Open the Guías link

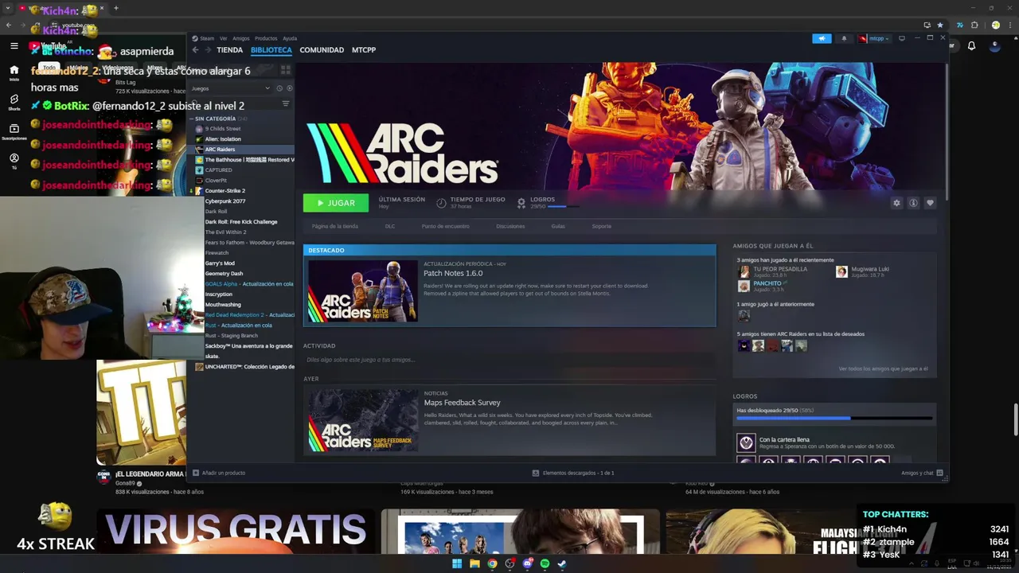point(558,226)
